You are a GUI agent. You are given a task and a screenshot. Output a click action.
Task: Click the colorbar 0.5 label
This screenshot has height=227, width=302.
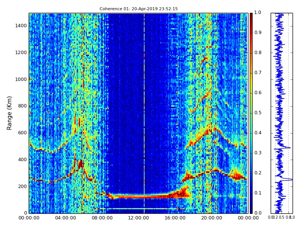258,113
